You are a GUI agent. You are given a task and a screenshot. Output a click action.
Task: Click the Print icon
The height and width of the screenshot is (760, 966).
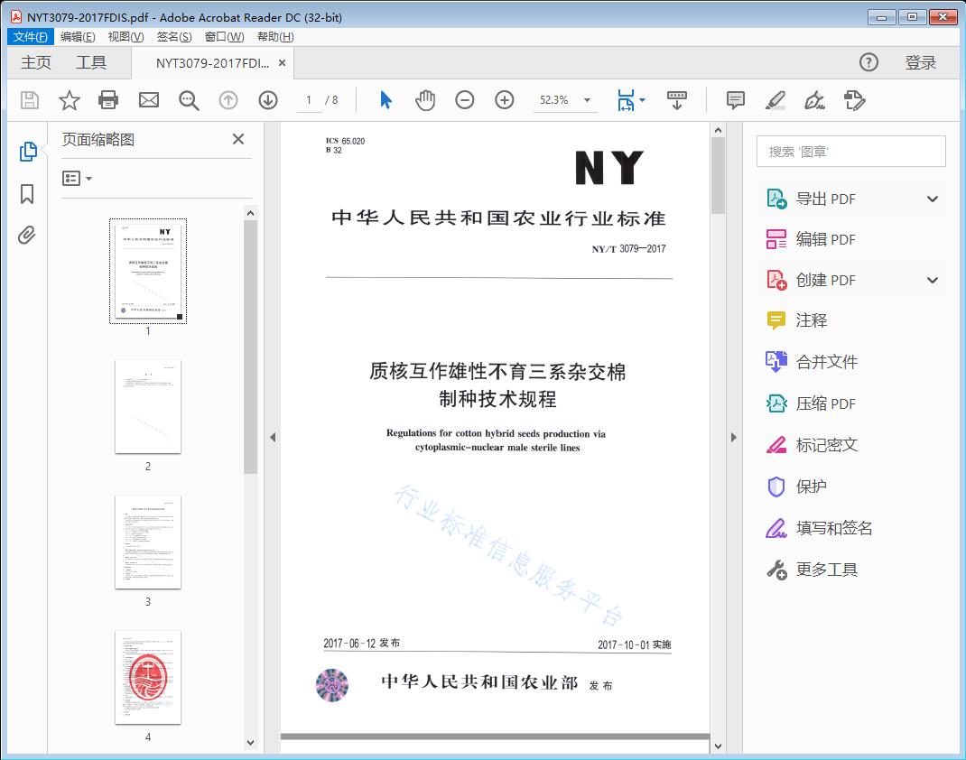click(108, 100)
